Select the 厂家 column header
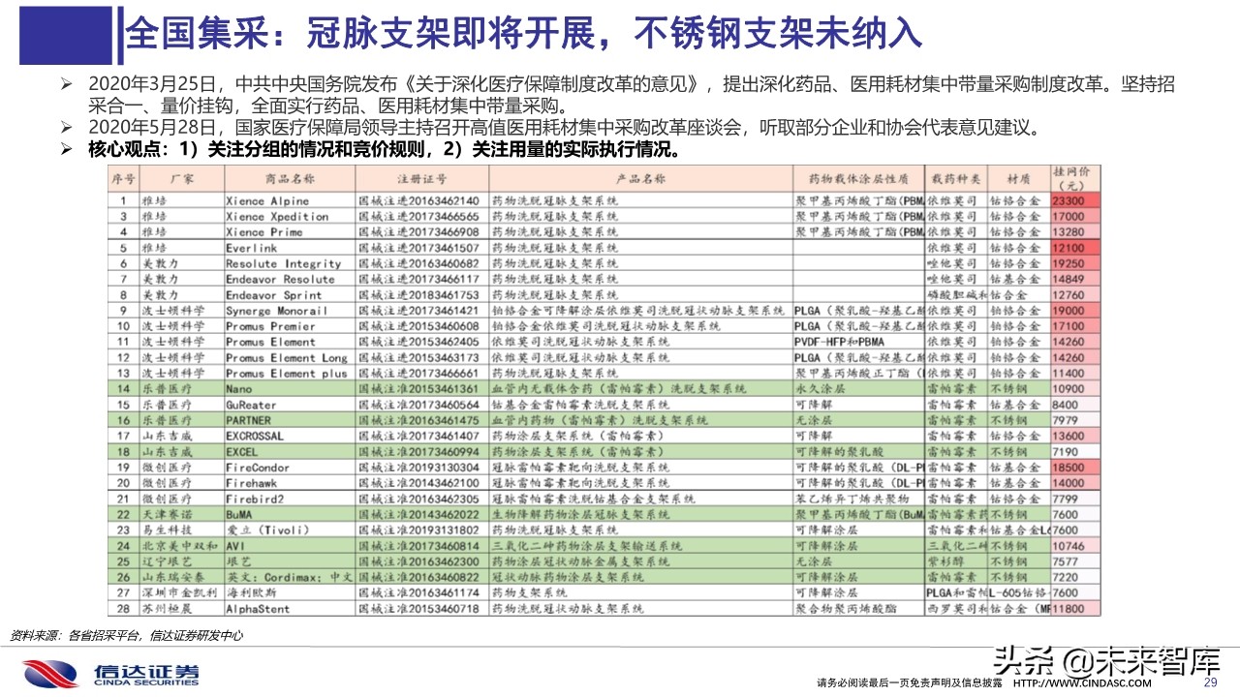Viewport: 1240px width, 697px height. [x=181, y=177]
